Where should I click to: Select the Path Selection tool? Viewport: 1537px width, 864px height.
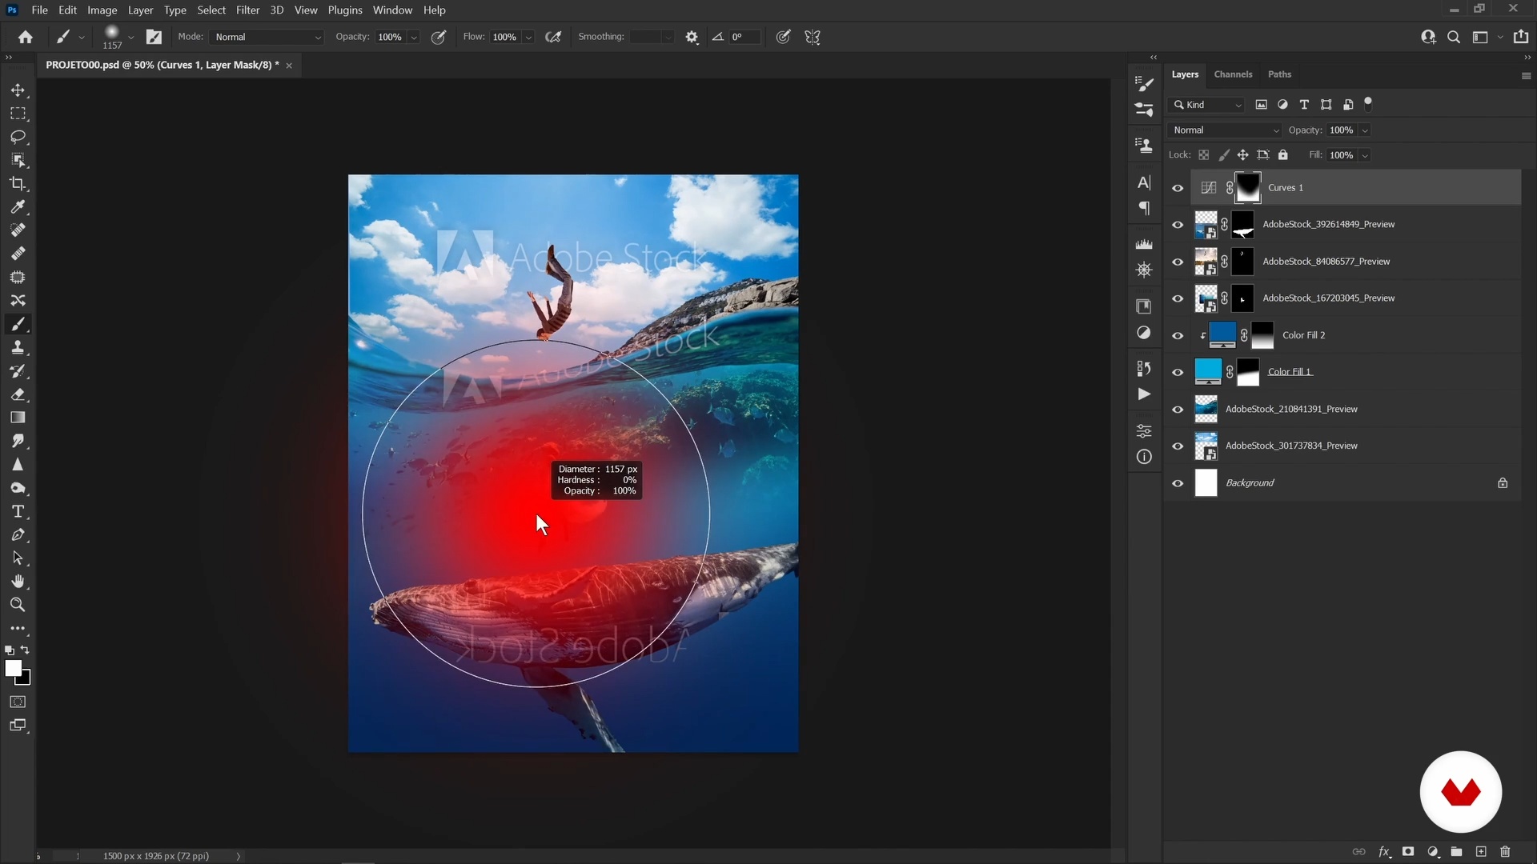18,558
